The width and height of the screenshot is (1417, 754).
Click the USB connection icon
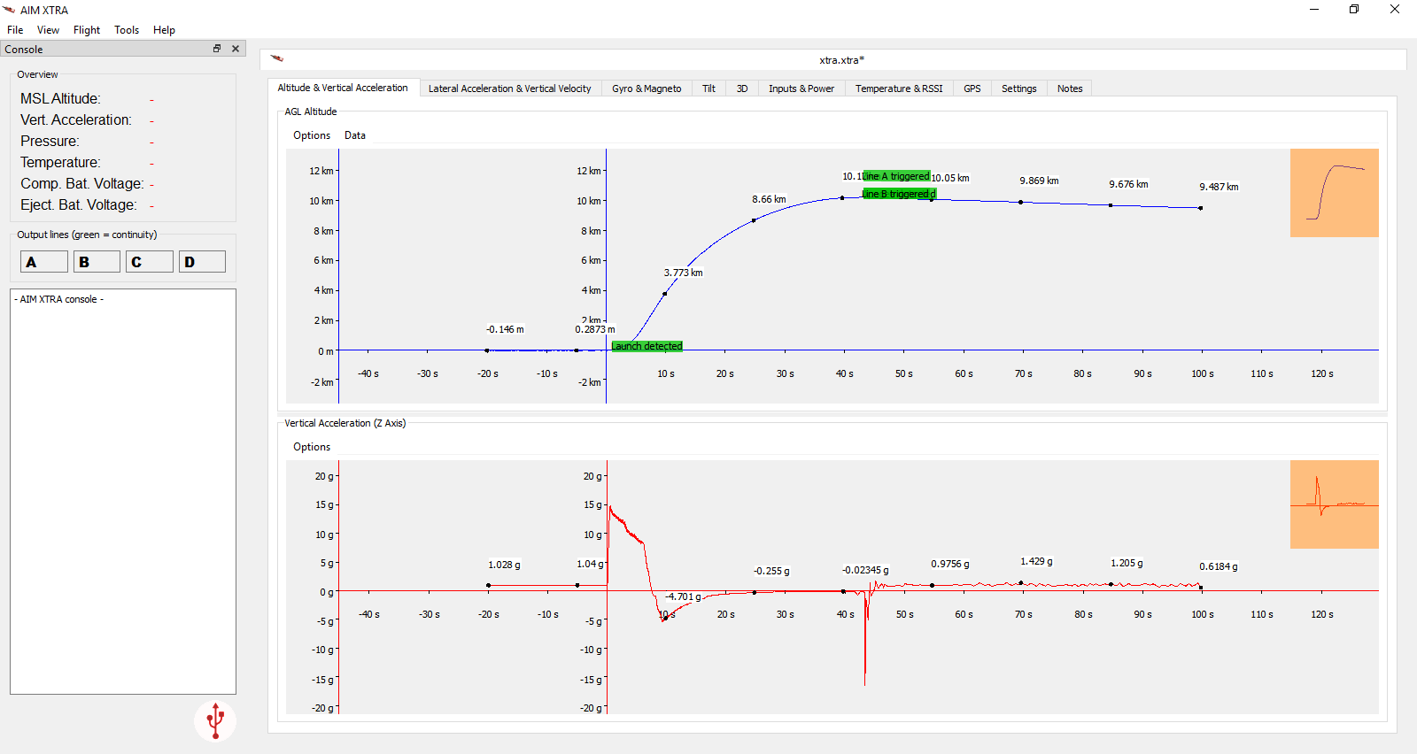click(215, 721)
